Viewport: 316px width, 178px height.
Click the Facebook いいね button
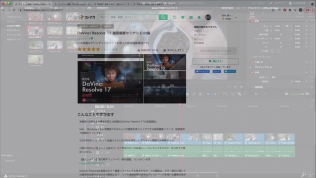point(202,71)
